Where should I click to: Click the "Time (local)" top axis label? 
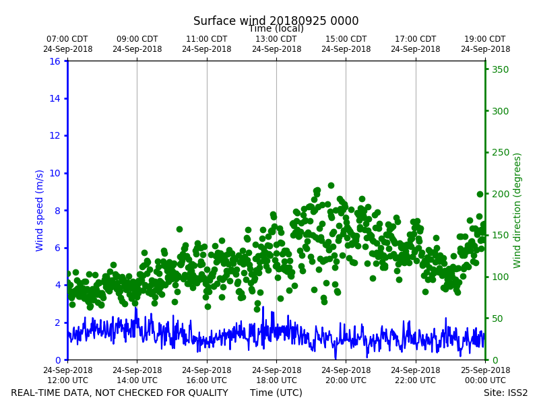[x=276, y=28]
